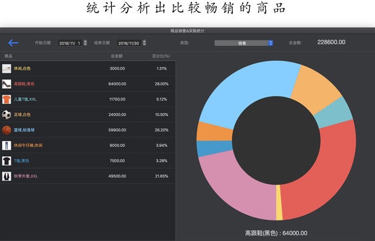Screen dimensions: 375x241
Task: Click the total amount value 228600.00
Action: [331, 42]
